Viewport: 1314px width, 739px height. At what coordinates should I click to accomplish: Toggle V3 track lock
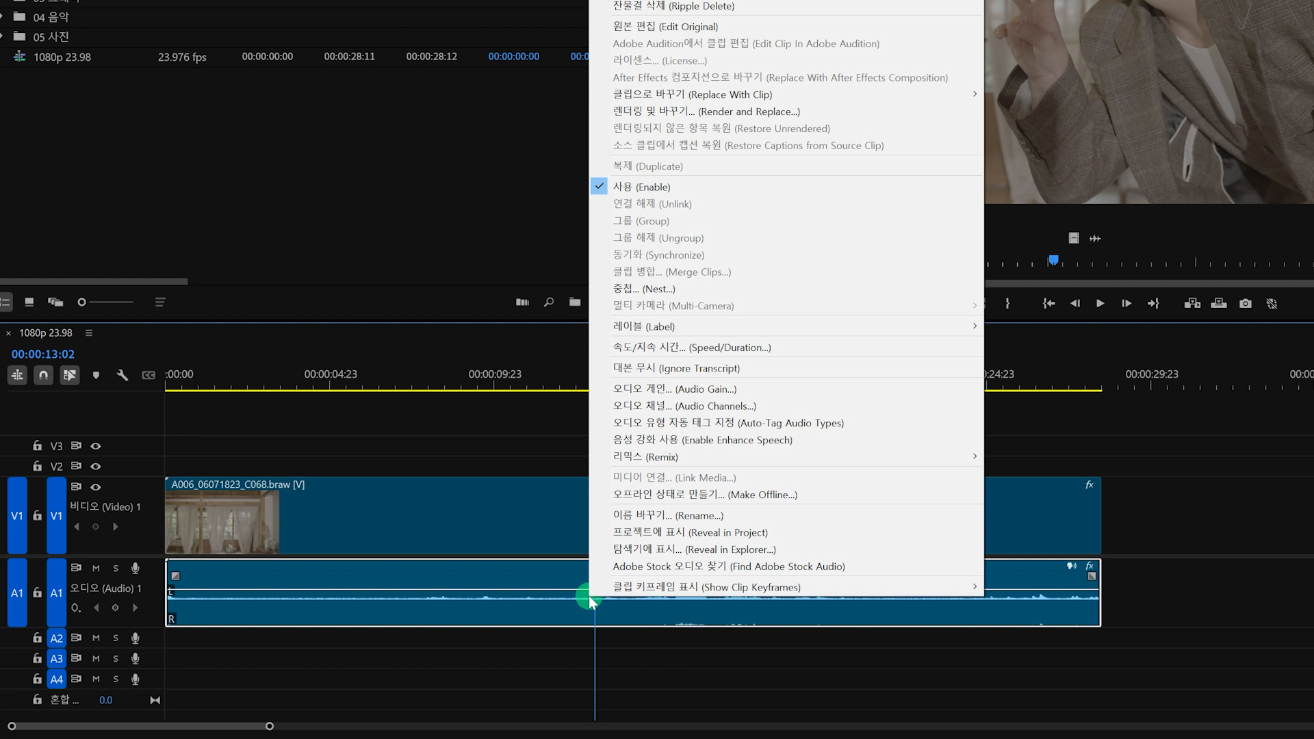[37, 445]
